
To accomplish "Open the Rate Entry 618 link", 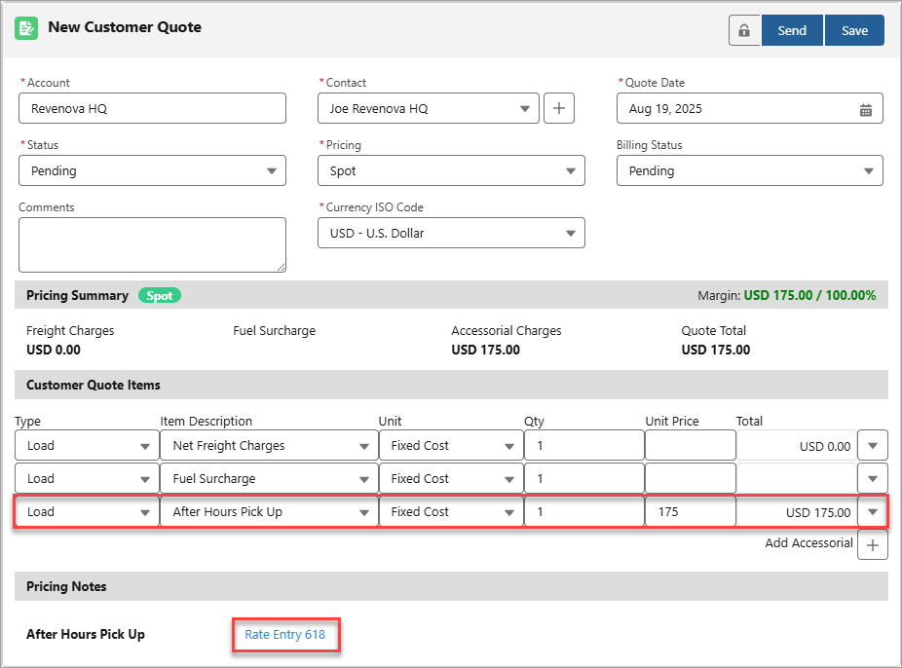I will click(284, 634).
